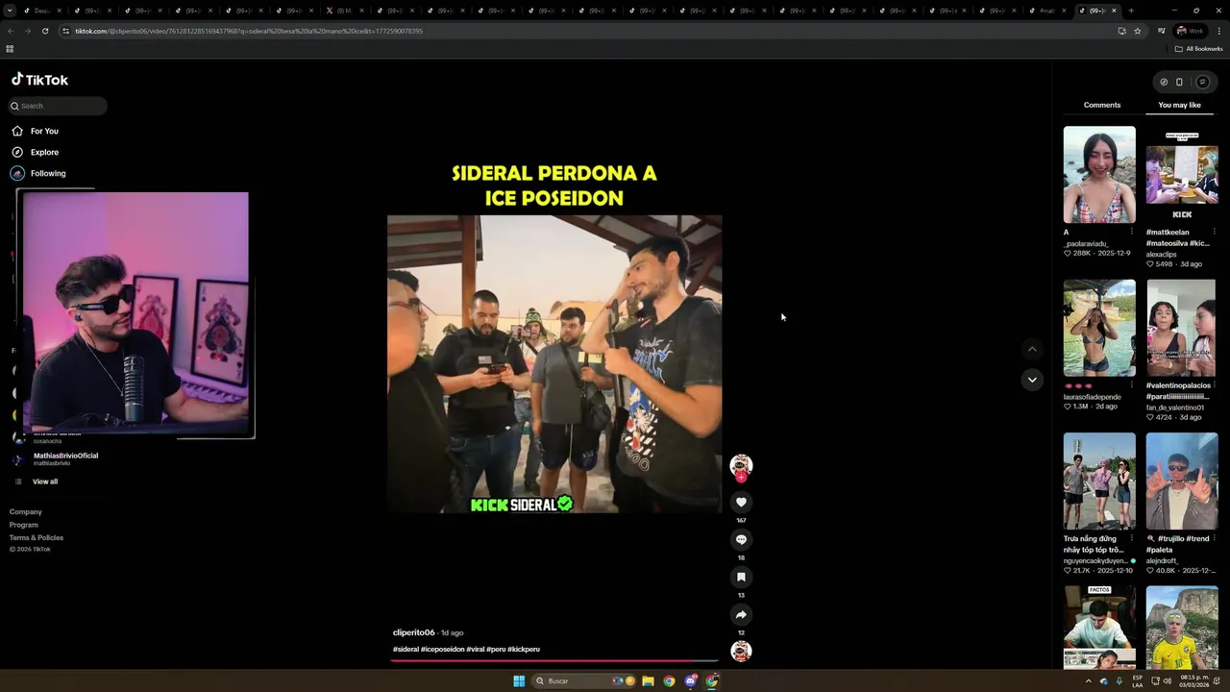Like the video with the heart icon
The image size is (1230, 692).
pyautogui.click(x=741, y=502)
